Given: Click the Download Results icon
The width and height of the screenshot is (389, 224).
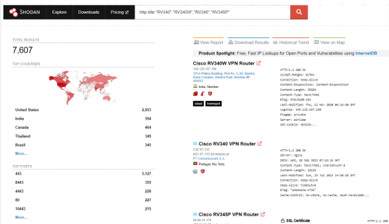Looking at the screenshot, I should 230,42.
